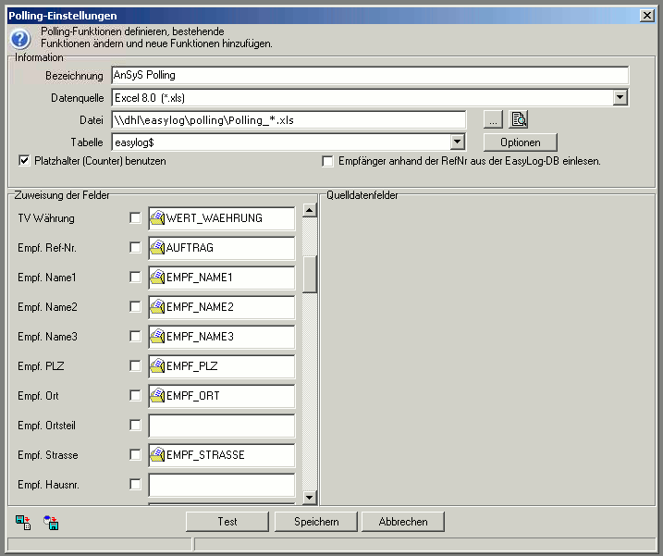Tick the TV Währung checkbox
Image resolution: width=663 pixels, height=556 pixels.
136,218
